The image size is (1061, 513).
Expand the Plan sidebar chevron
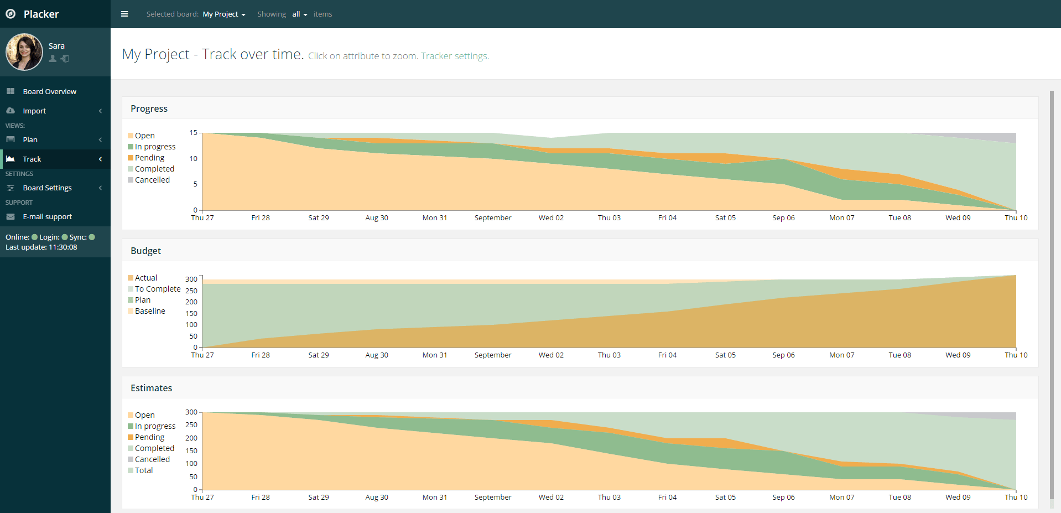100,139
